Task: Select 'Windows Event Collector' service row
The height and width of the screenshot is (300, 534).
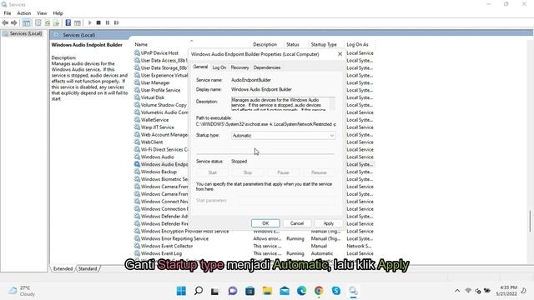Action: point(254,246)
